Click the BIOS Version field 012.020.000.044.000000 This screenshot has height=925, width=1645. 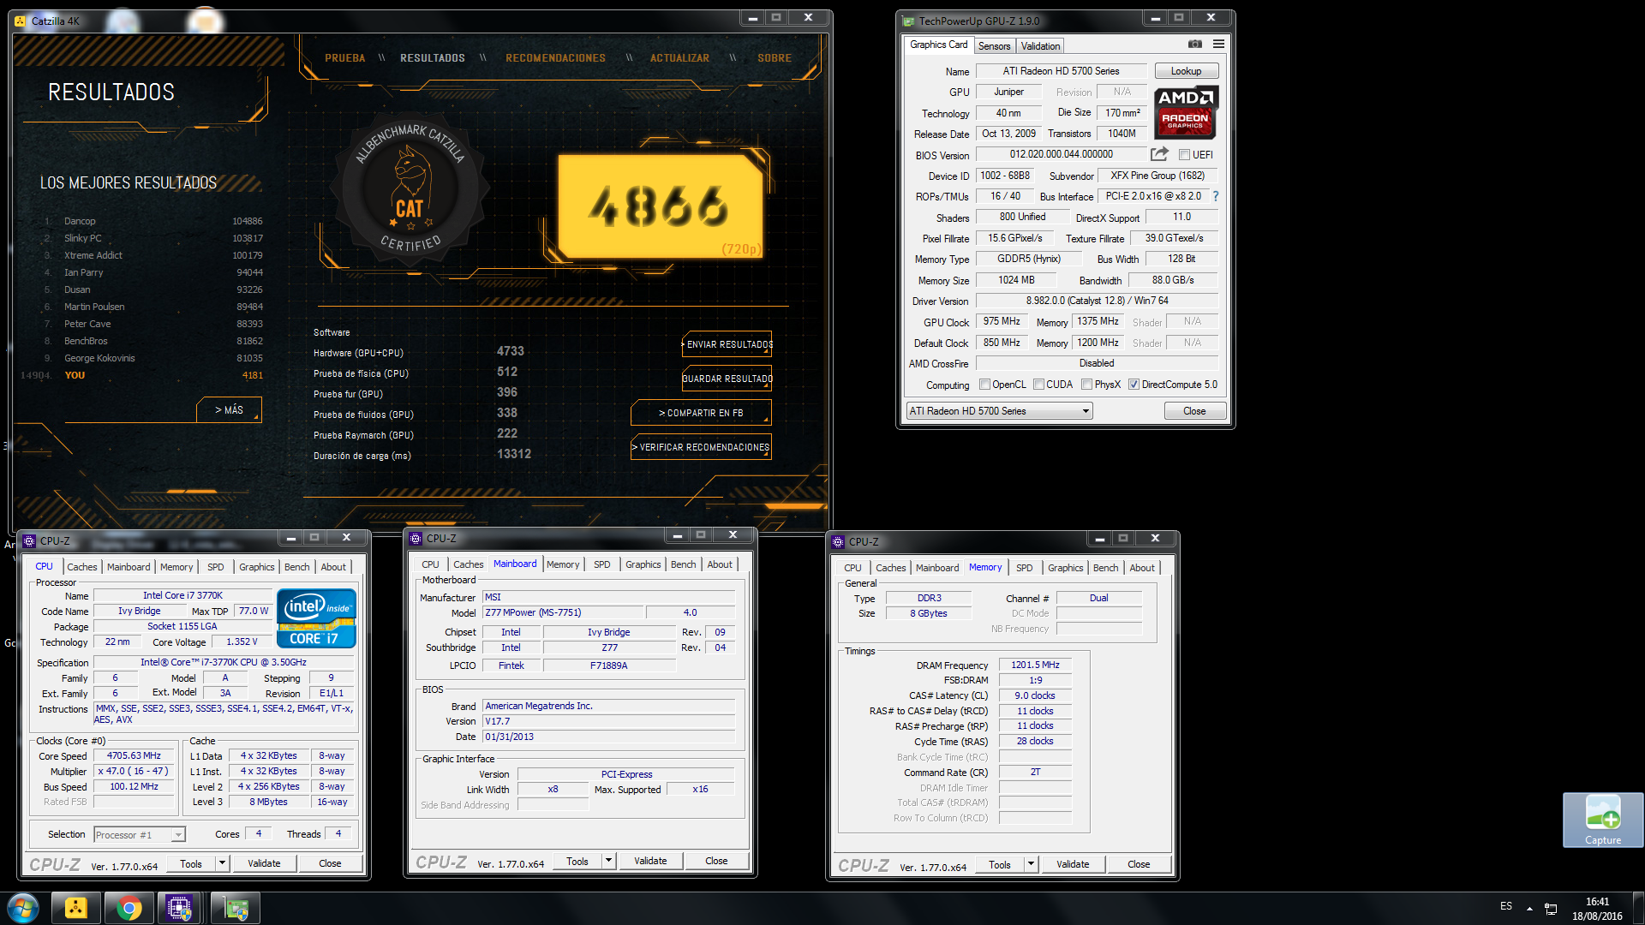pyautogui.click(x=1061, y=155)
